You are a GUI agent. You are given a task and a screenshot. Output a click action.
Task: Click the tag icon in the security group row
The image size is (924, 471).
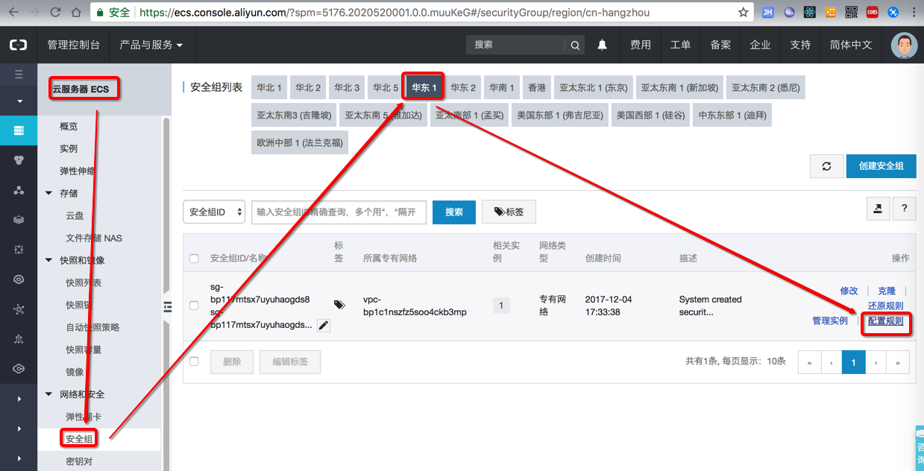[x=339, y=305]
